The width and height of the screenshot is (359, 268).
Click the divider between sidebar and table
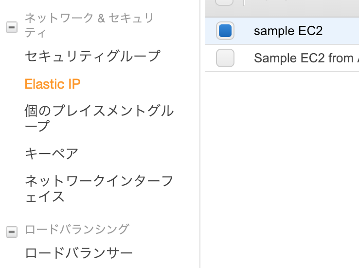200,146
